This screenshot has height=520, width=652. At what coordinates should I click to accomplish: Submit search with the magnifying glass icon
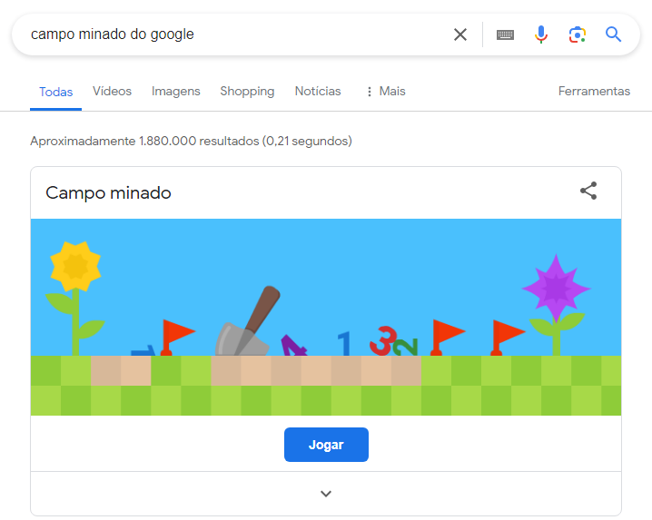coord(613,34)
